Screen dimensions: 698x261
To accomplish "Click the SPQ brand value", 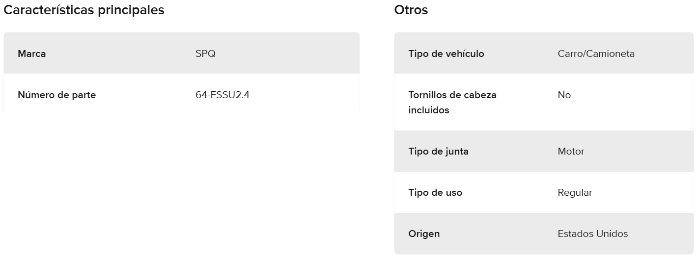I will tap(205, 53).
